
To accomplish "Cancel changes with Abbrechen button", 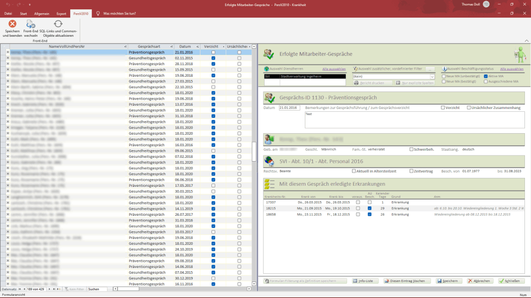I will tap(480, 280).
